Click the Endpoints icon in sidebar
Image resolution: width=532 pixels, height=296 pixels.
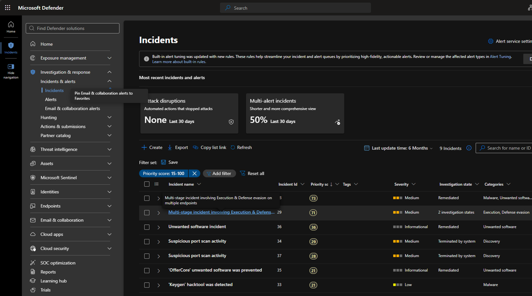33,206
